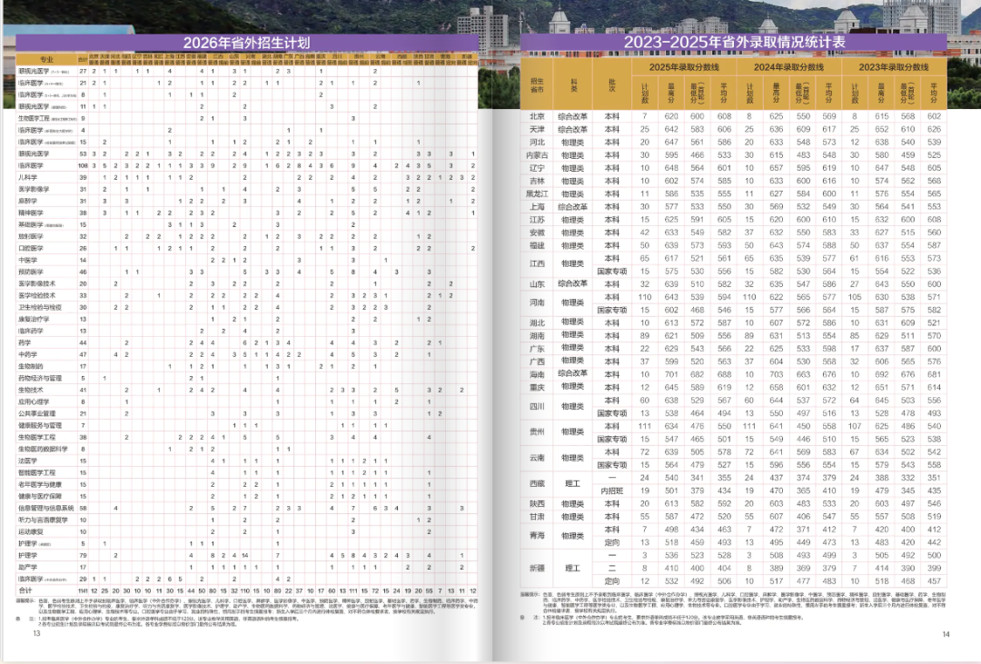
Task: Select the '应用心理学' major row label
Action: (34, 401)
